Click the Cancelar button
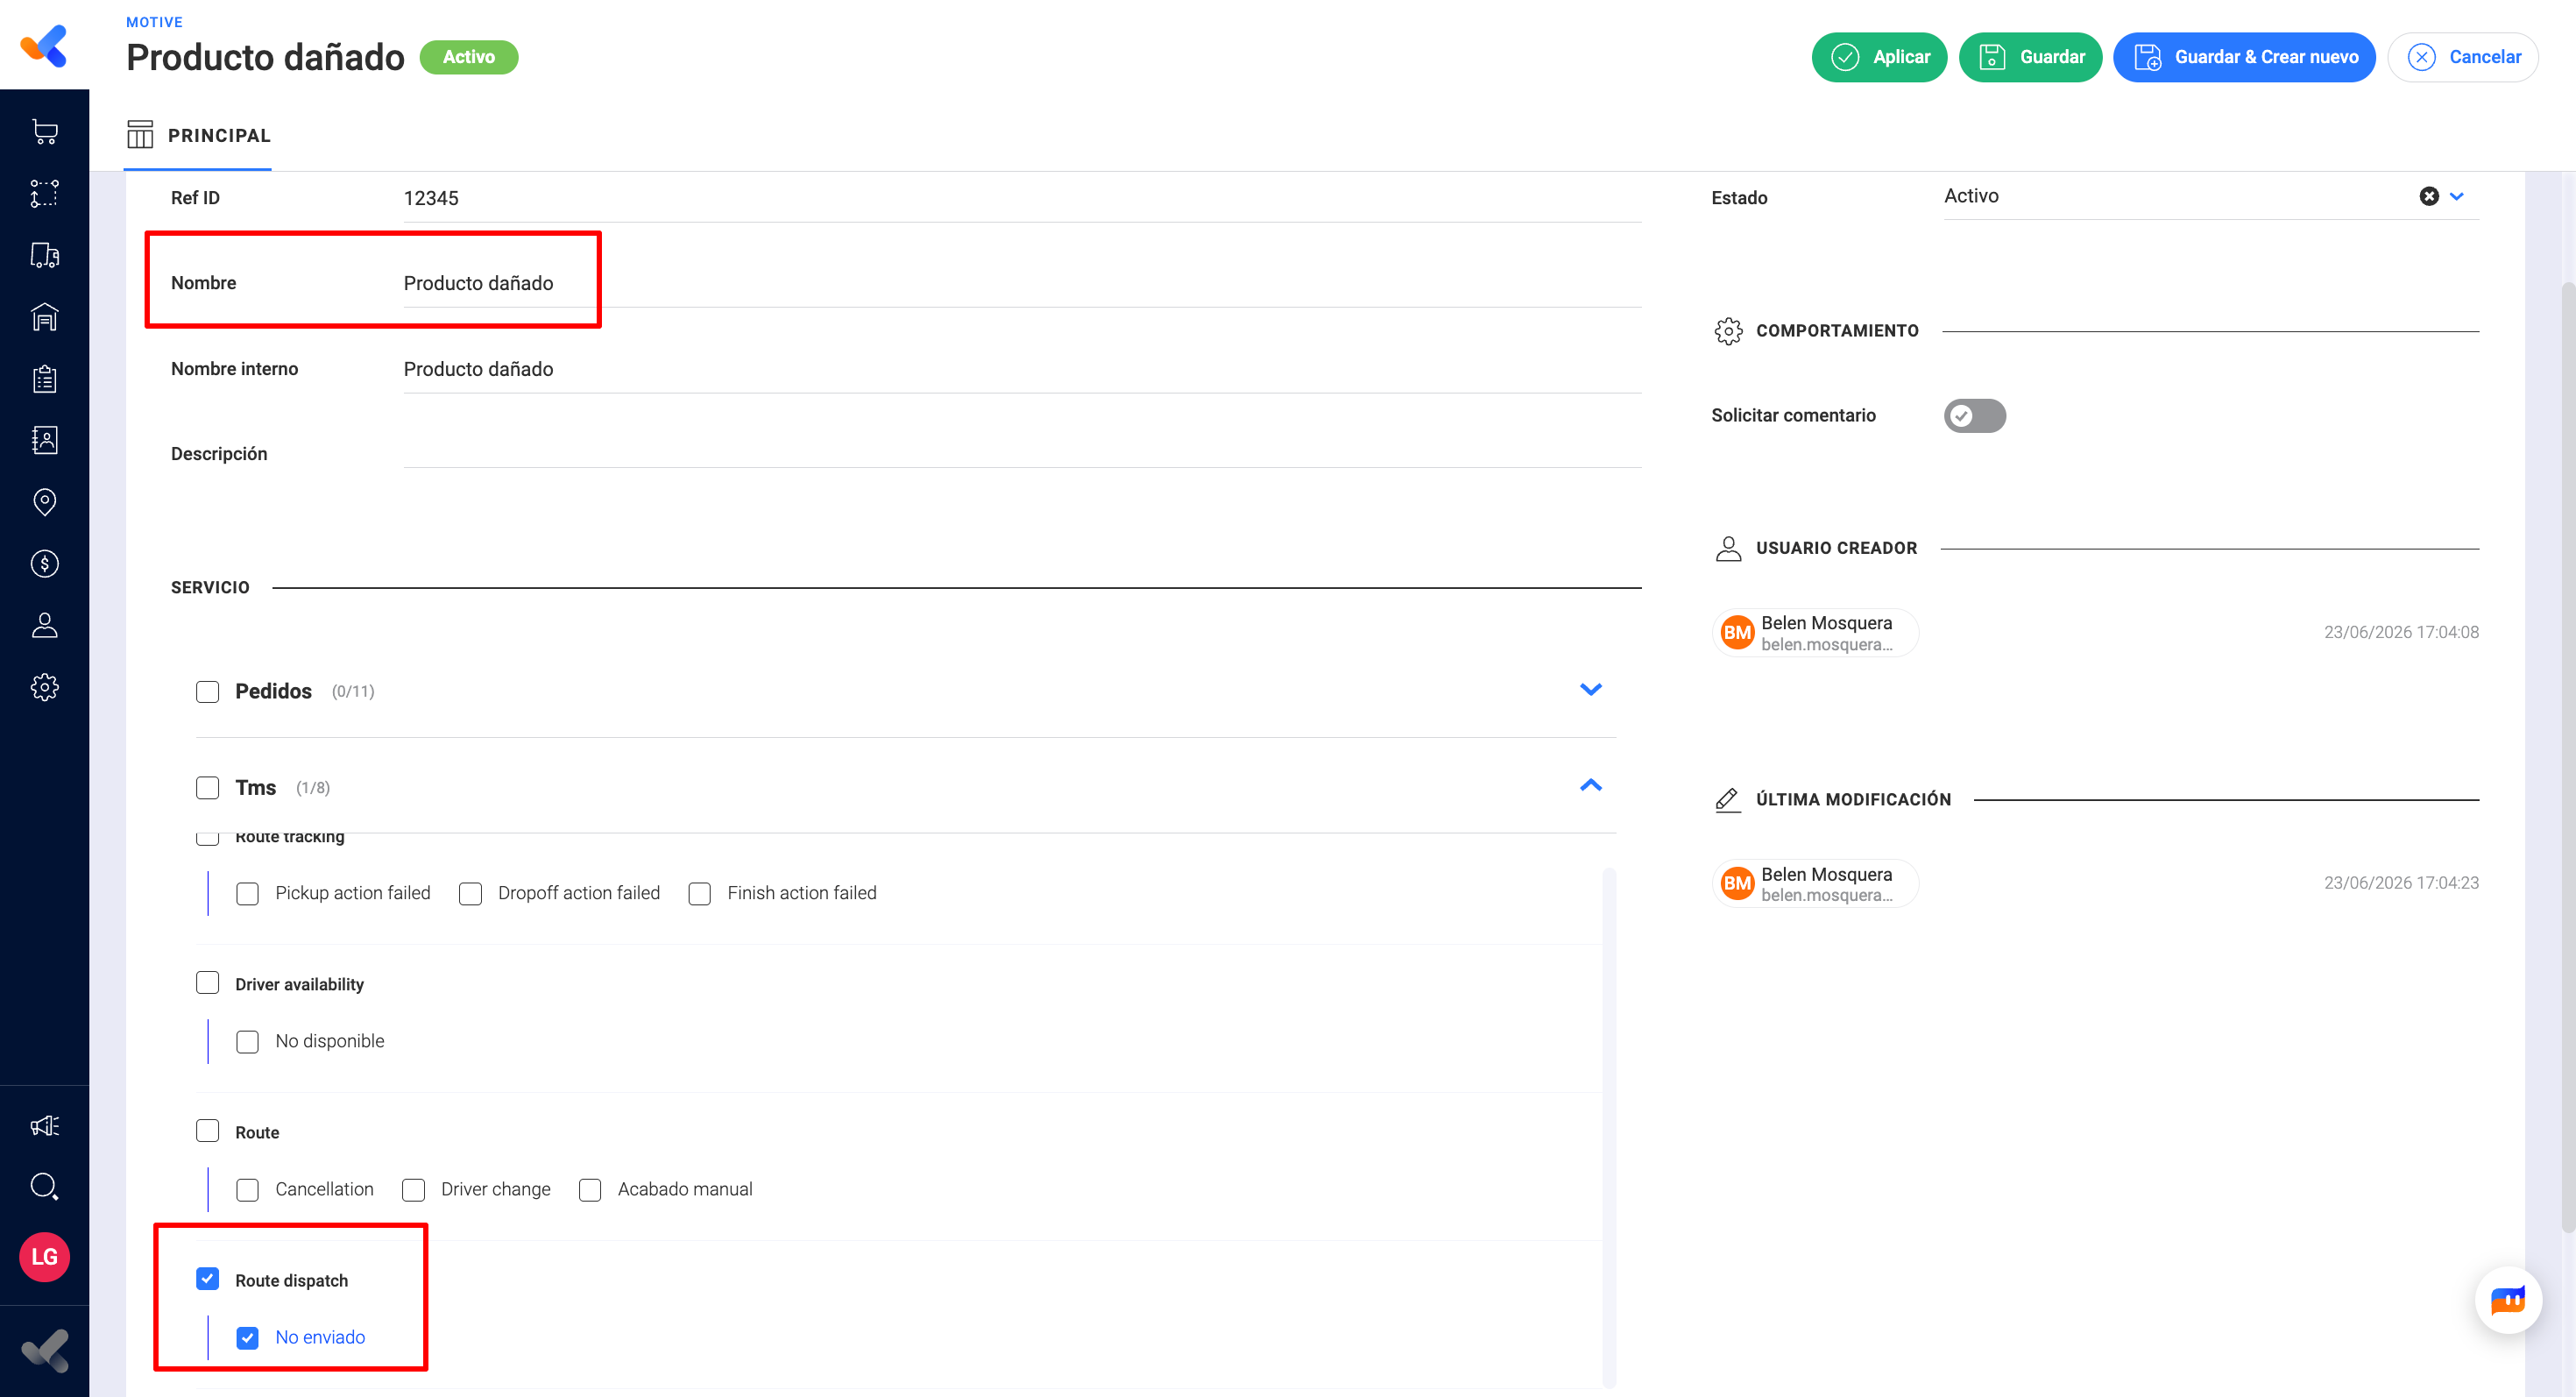This screenshot has height=1397, width=2576. pyautogui.click(x=2463, y=57)
